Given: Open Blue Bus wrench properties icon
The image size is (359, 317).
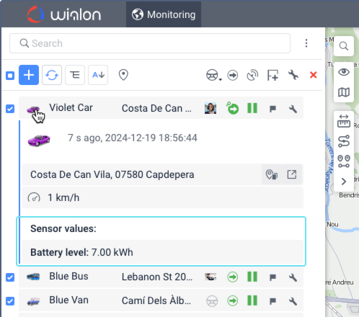Looking at the screenshot, I should pyautogui.click(x=293, y=277).
